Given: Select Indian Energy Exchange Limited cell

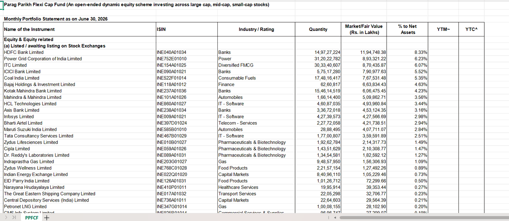Looking at the screenshot, I should click(79, 174).
